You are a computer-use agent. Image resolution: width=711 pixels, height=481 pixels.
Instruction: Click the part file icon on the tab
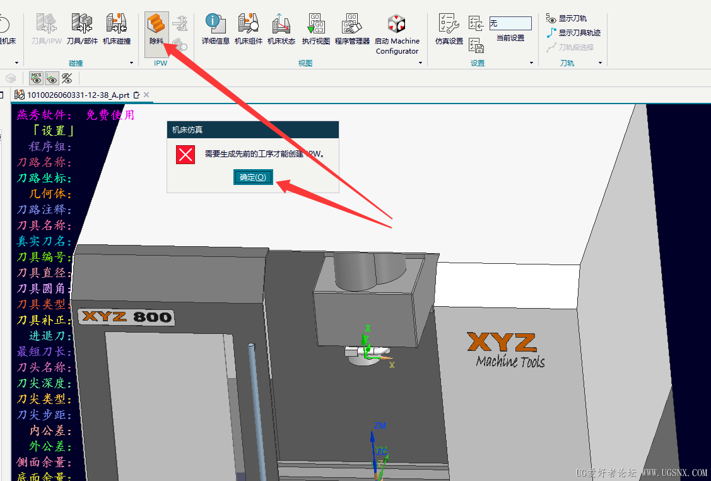click(x=20, y=95)
